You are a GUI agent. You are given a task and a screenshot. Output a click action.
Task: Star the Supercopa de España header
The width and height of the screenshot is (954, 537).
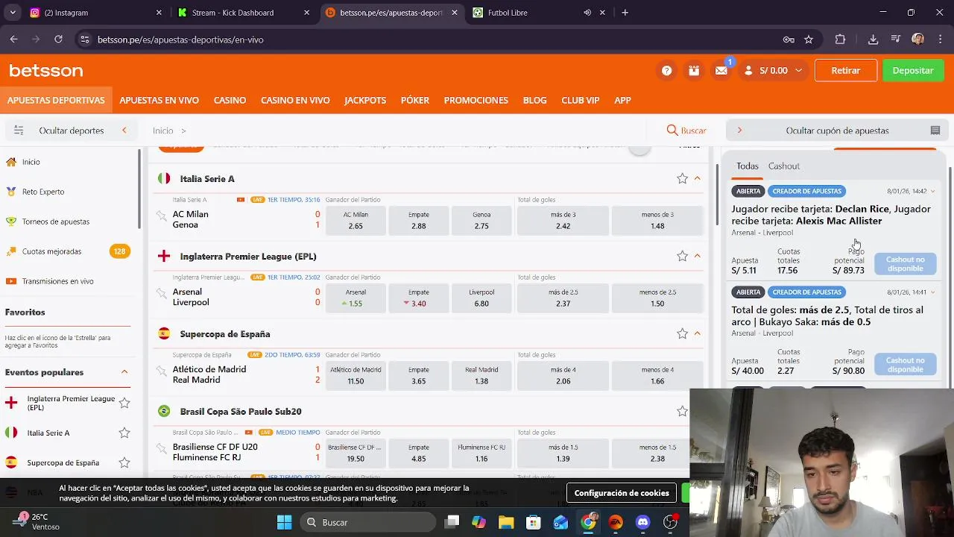tap(682, 334)
